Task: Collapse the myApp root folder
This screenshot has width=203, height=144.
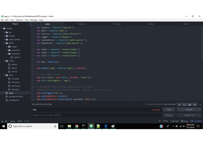Action: (2, 28)
